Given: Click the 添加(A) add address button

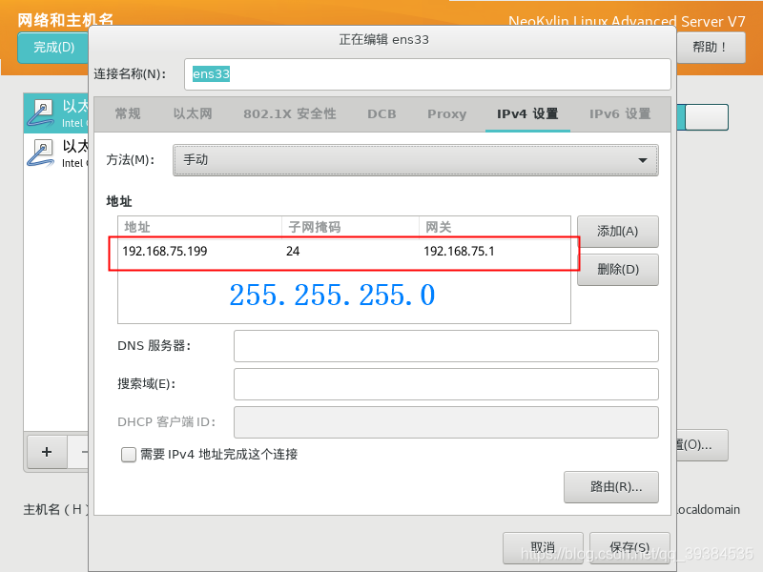Looking at the screenshot, I should pyautogui.click(x=617, y=232).
